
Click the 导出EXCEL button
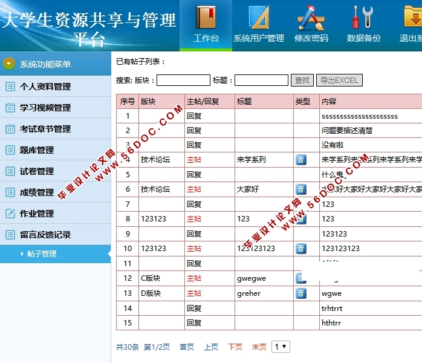pyautogui.click(x=339, y=80)
